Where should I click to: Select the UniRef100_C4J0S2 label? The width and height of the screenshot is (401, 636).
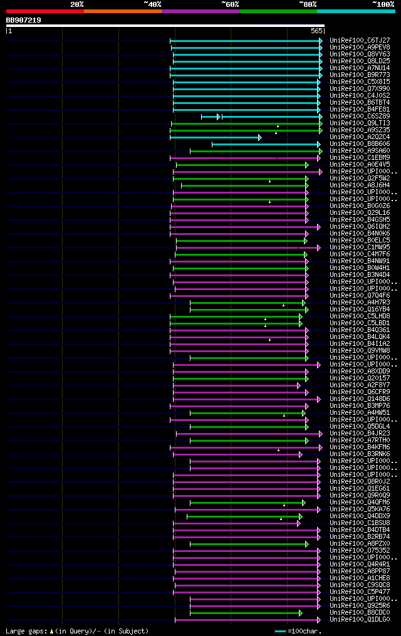click(360, 96)
